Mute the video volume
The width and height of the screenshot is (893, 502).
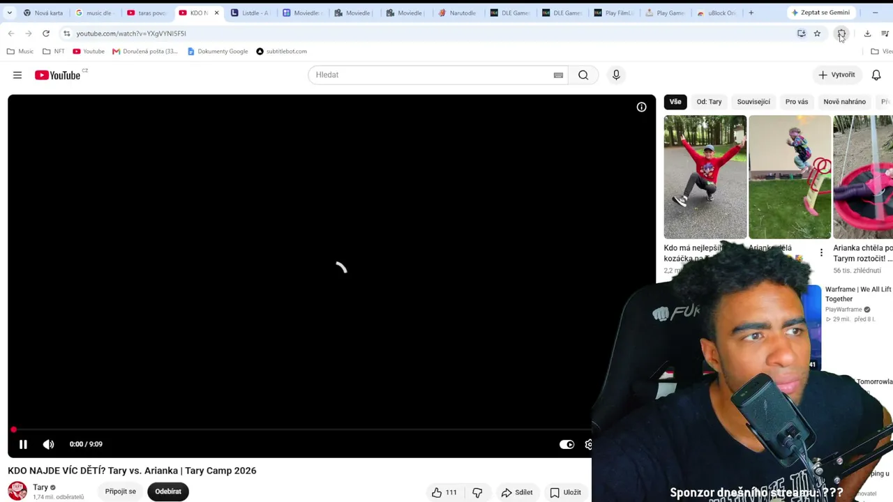point(48,444)
